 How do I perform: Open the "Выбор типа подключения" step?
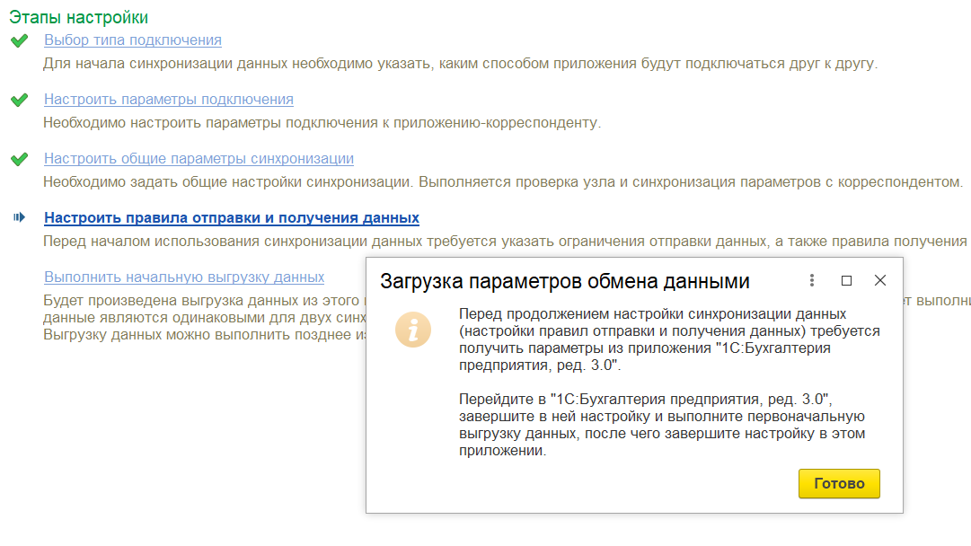[x=131, y=40]
